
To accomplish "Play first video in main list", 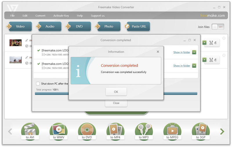I will [204, 43].
